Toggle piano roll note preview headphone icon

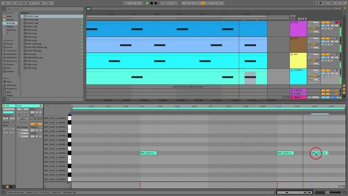(x=70, y=113)
